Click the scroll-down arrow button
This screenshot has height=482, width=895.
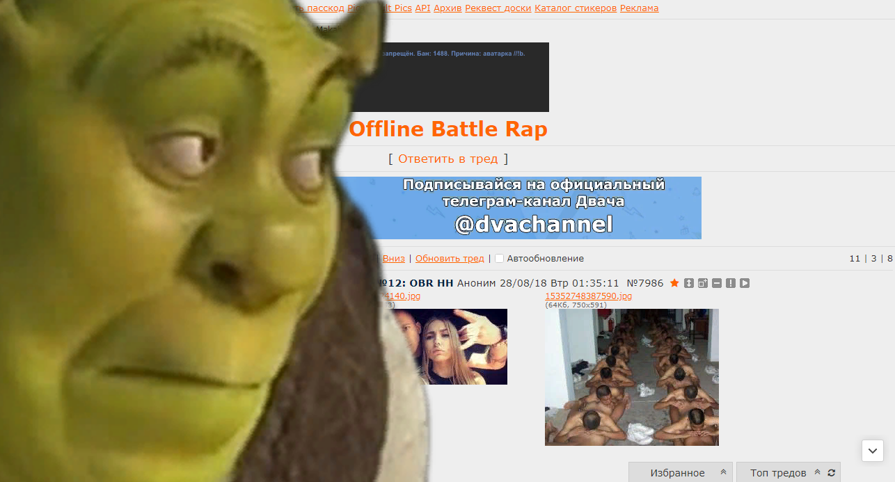(873, 451)
